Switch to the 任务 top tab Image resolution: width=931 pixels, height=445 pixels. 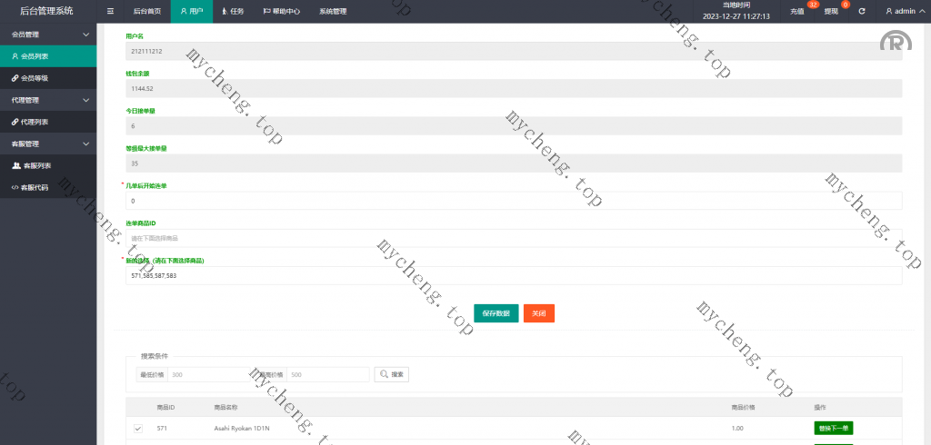(233, 12)
